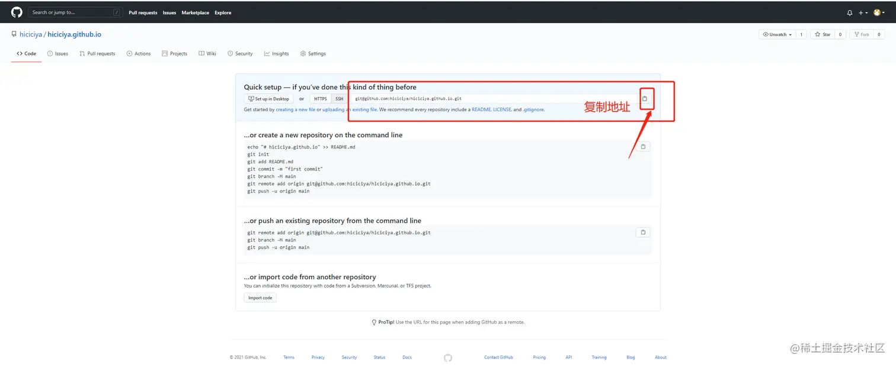Switch to the Projects tab
896x365 pixels.
click(x=174, y=53)
